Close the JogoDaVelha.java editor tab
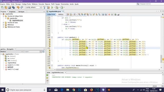This screenshot has width=164, height=92. 63,11
